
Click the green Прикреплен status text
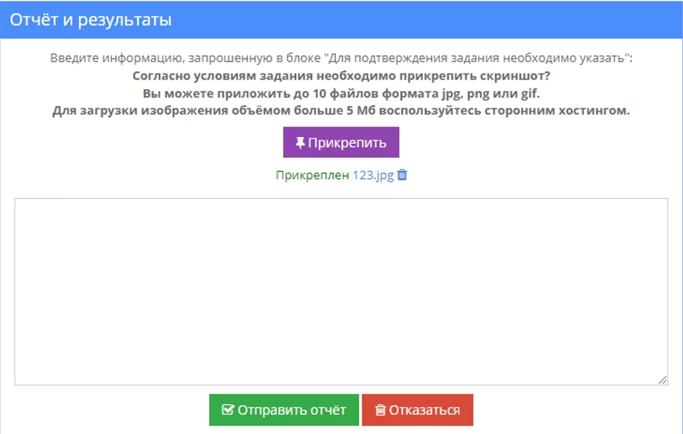313,175
